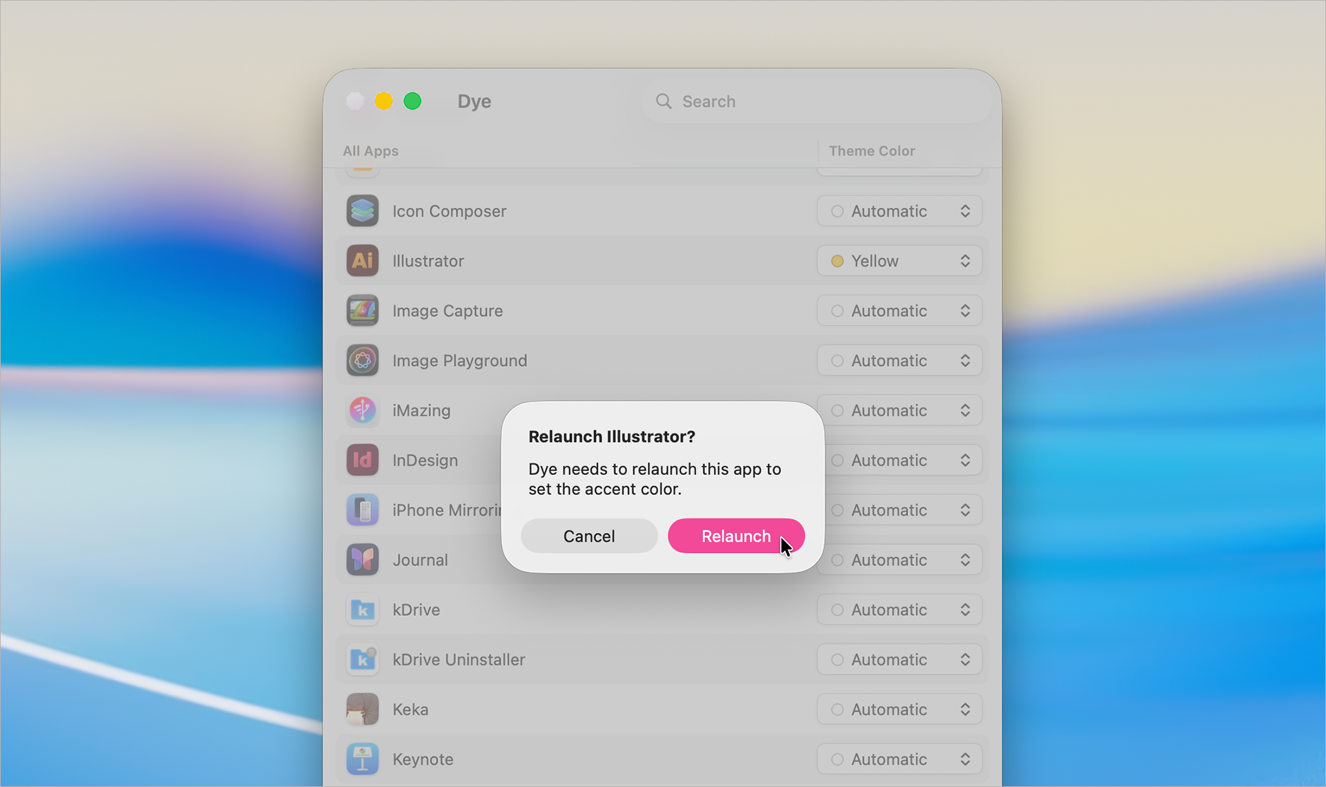Click the Keynote app icon
This screenshot has height=787, width=1326.
[x=362, y=759]
